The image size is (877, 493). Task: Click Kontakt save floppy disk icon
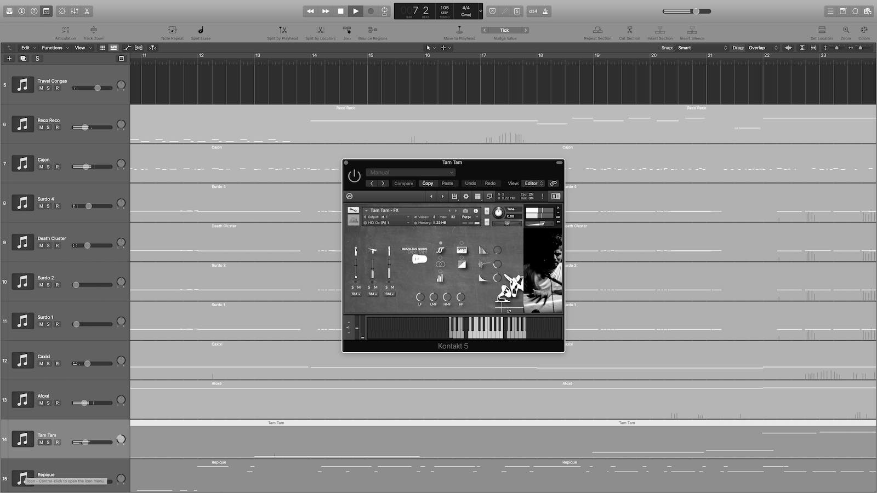[x=454, y=196]
